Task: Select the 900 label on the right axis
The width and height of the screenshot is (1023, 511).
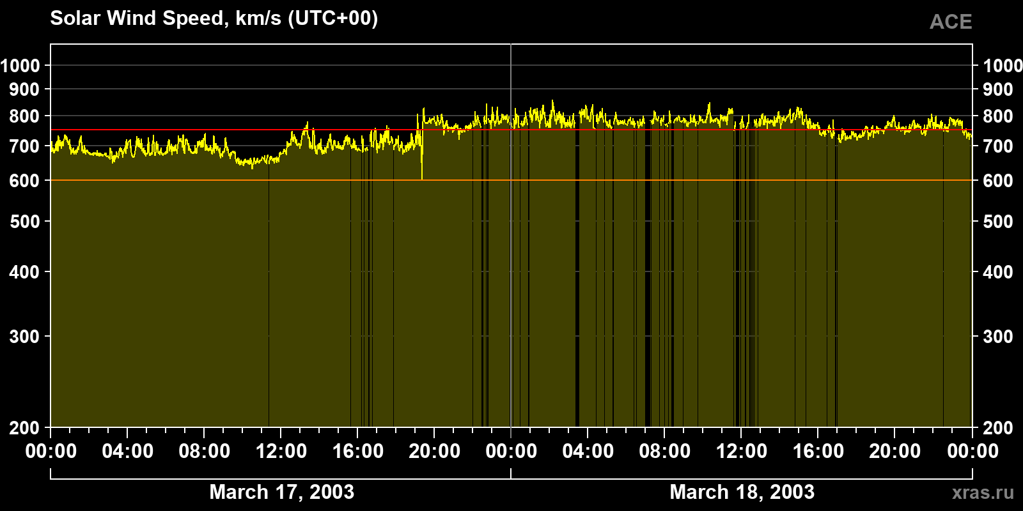Action: click(998, 89)
